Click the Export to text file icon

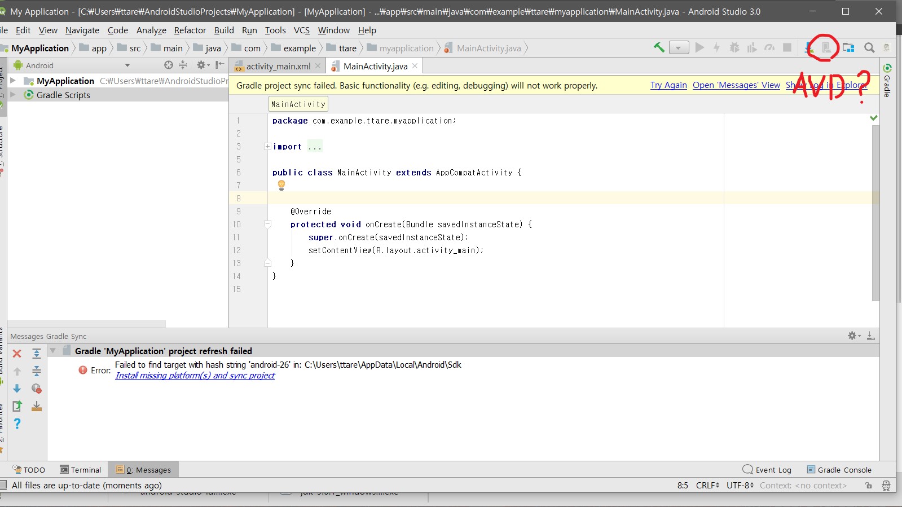[17, 406]
